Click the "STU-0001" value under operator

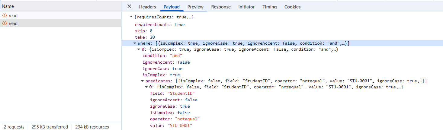click(x=179, y=125)
